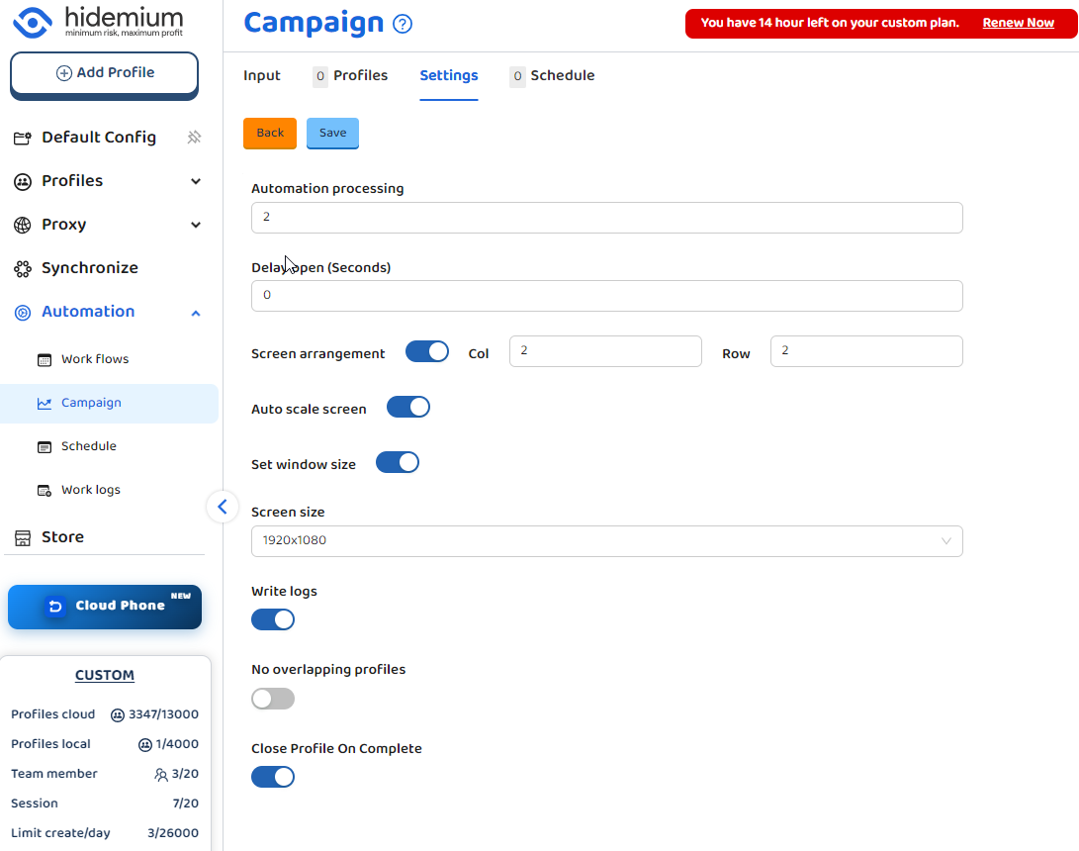The width and height of the screenshot is (1079, 851).
Task: Collapse sidebar with the left arrow button
Action: click(x=223, y=507)
